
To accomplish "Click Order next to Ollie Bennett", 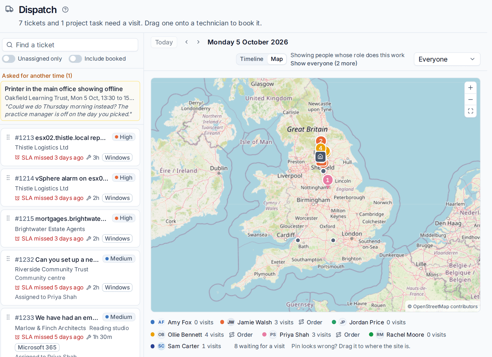I will pos(241,335).
